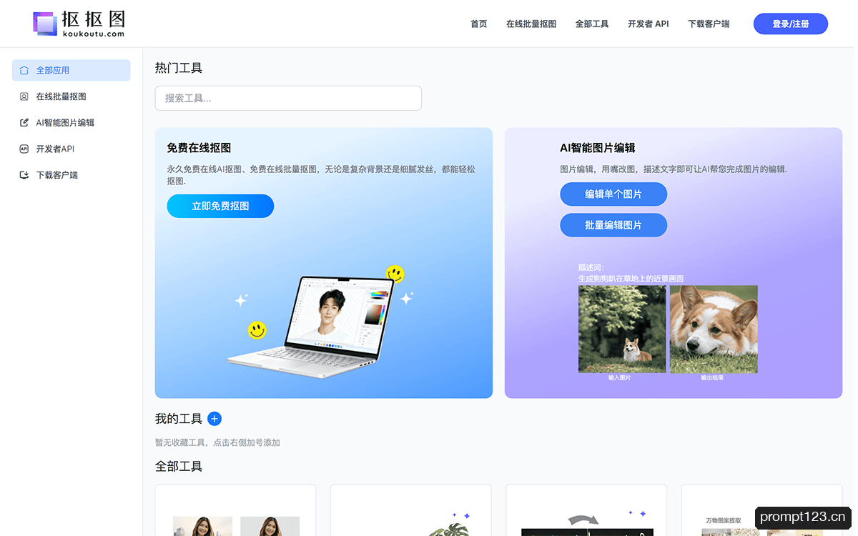Open 全部工具 in top navigation
The height and width of the screenshot is (536, 858).
tap(592, 24)
